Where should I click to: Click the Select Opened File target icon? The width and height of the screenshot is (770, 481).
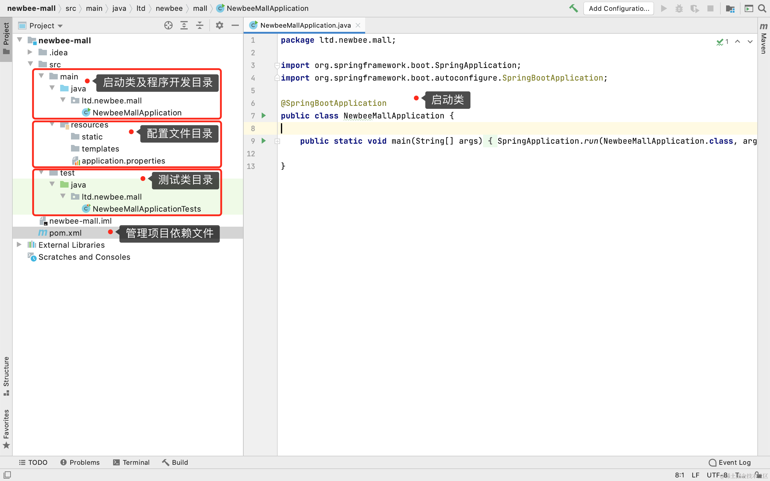coord(168,26)
